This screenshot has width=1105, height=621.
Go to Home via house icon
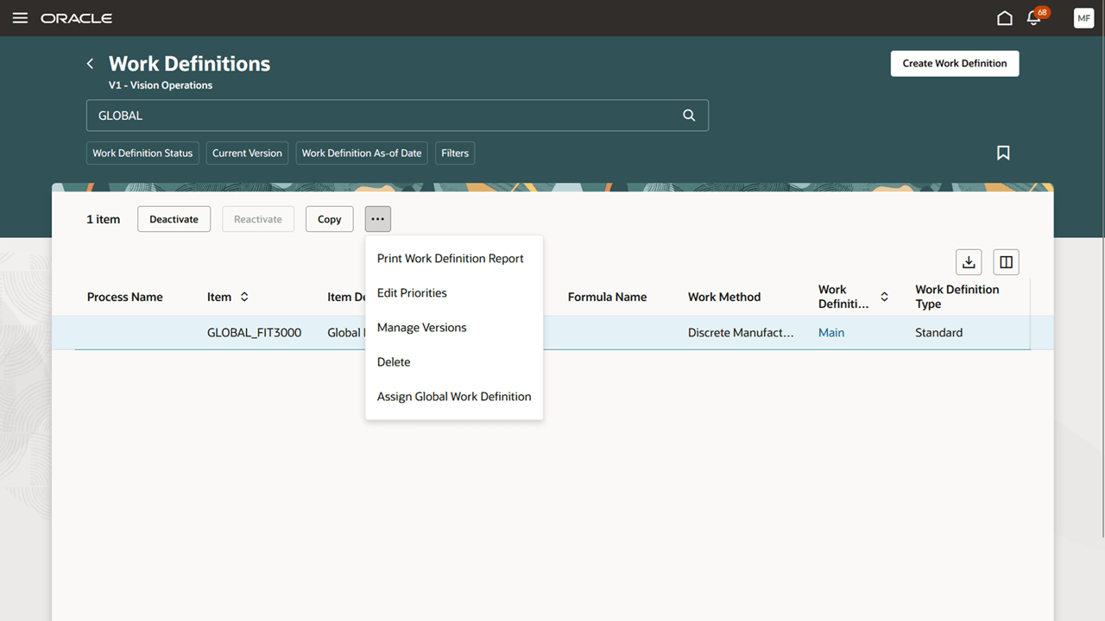[x=1004, y=18]
